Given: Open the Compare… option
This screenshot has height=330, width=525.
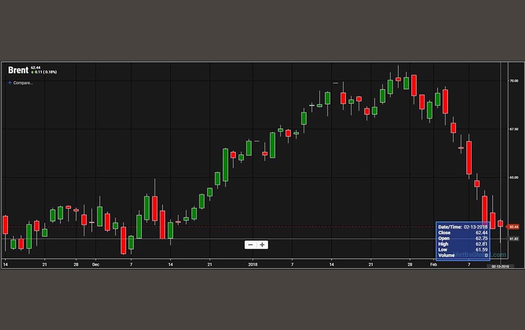Looking at the screenshot, I should coord(21,83).
